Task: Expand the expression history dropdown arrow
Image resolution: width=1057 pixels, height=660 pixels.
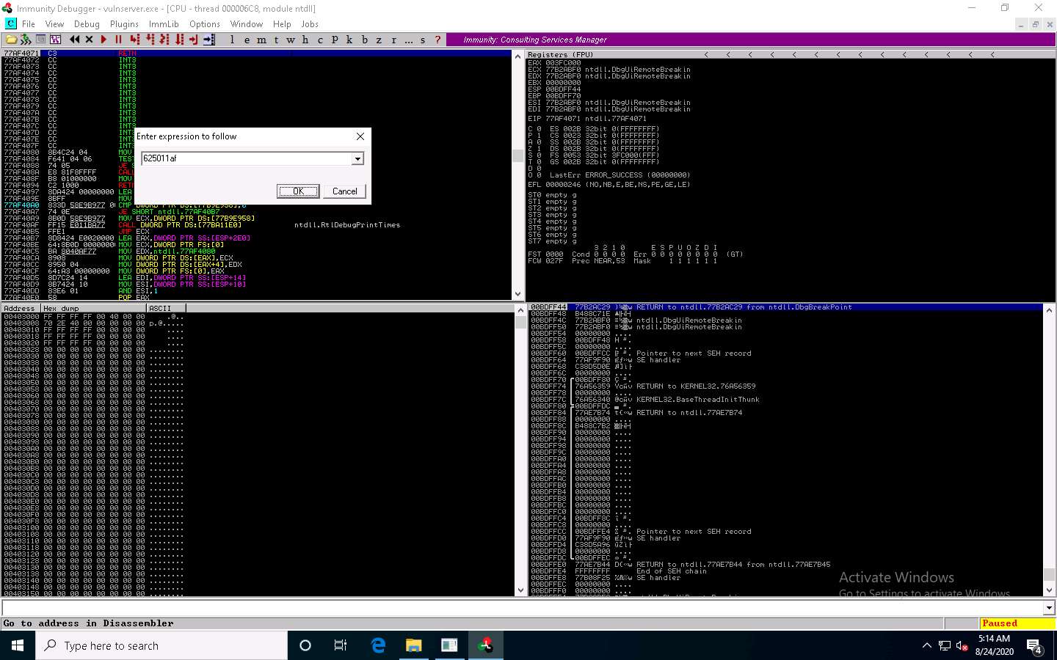Action: tap(357, 158)
